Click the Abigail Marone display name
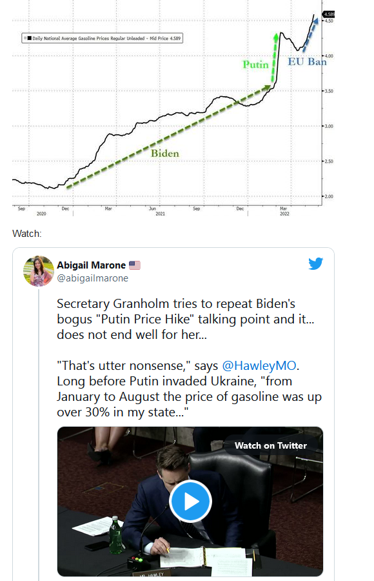 (91, 265)
